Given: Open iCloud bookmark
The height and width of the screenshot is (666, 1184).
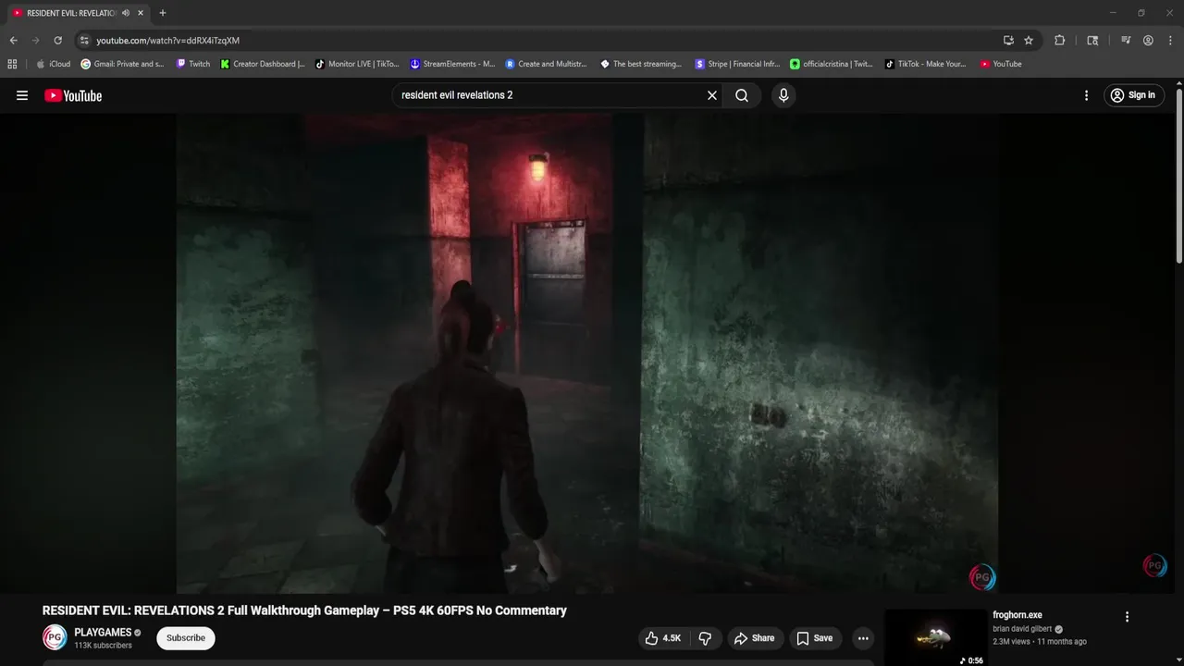Looking at the screenshot, I should pos(54,64).
